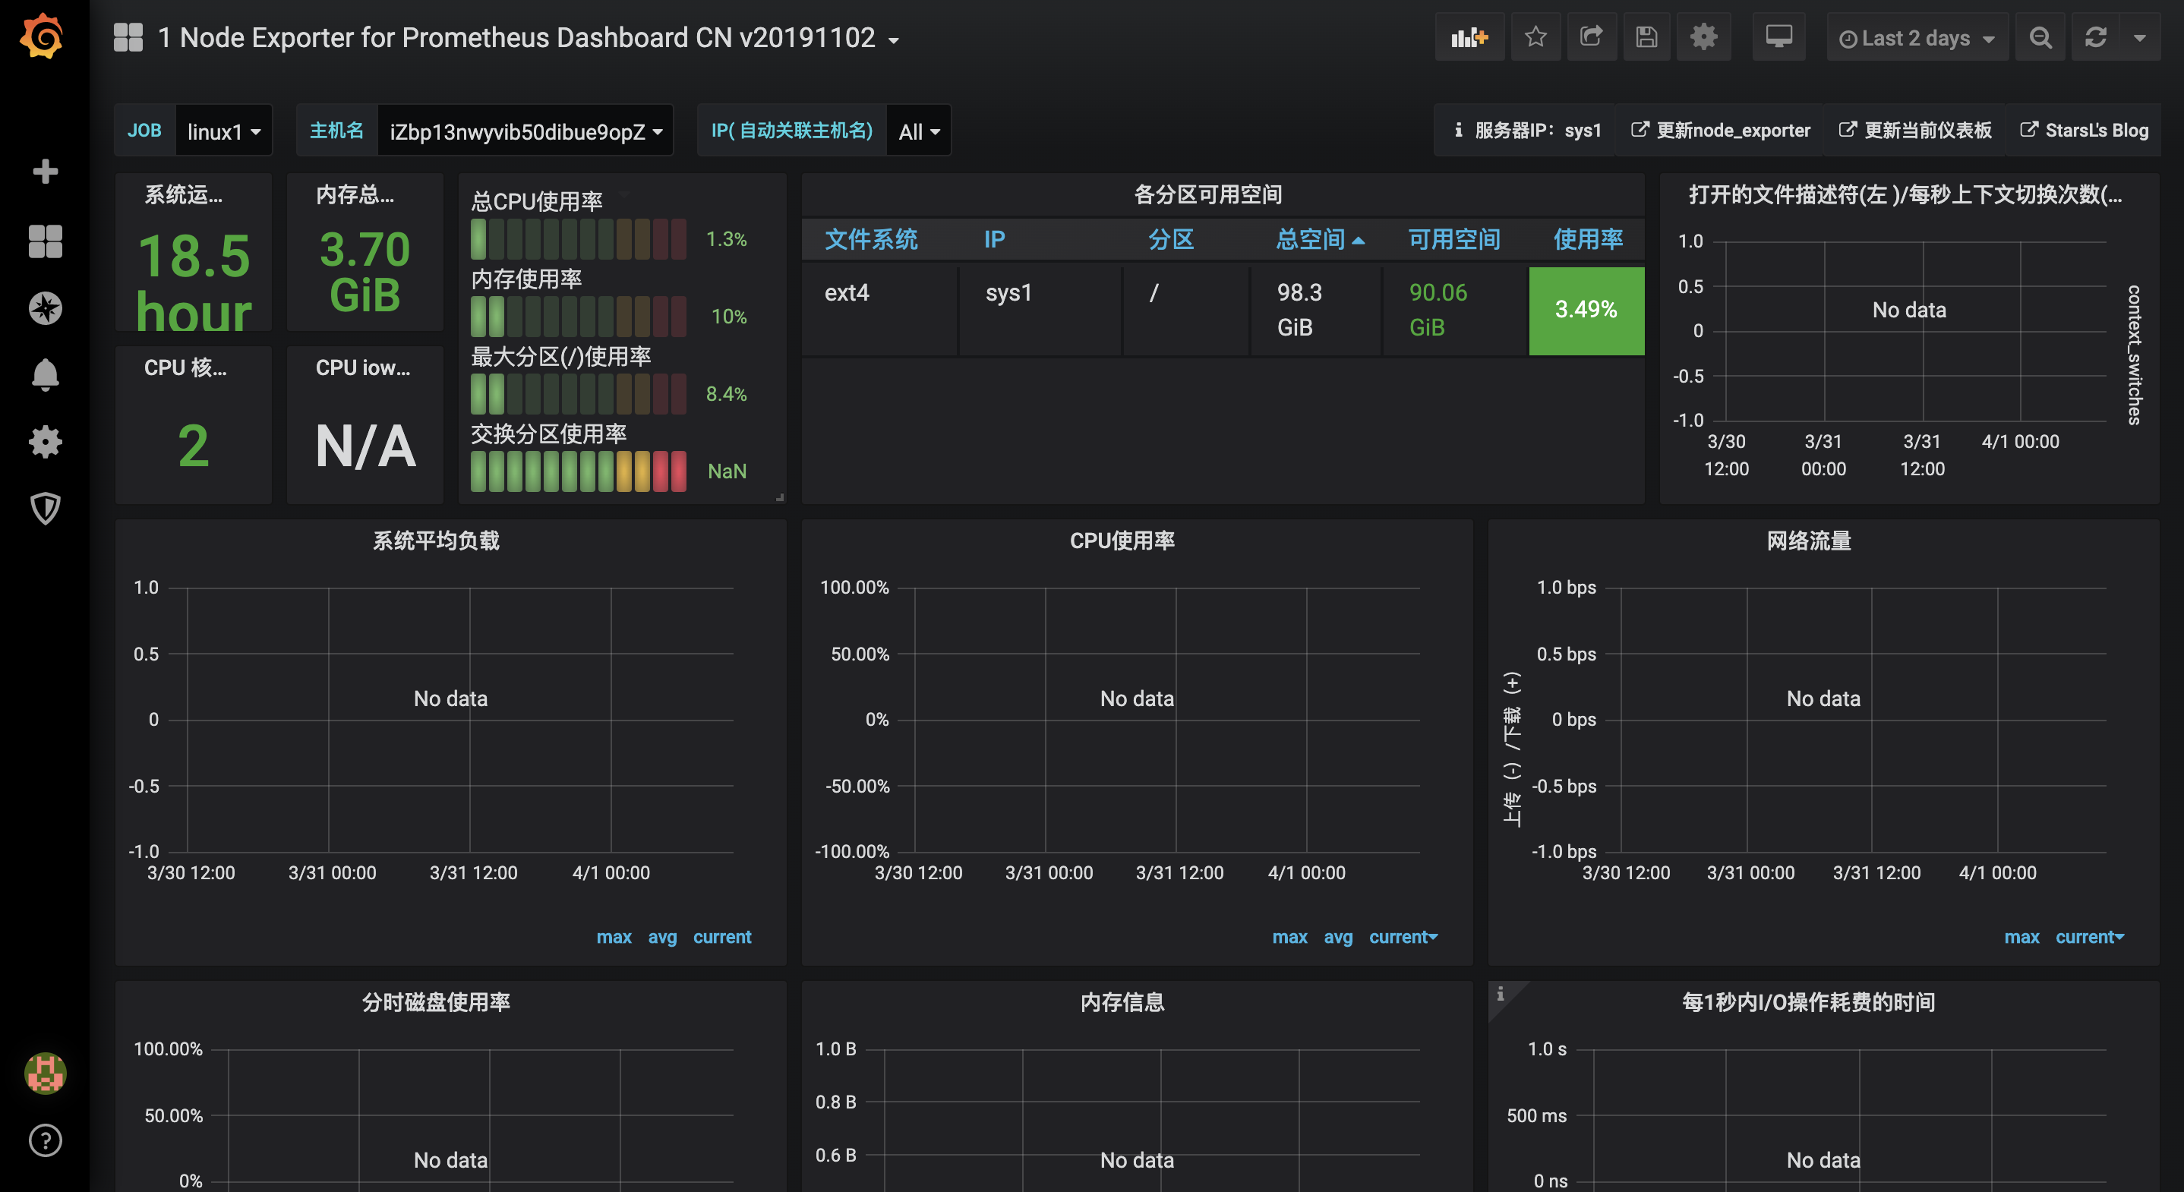Sort CPU使用率 legend by max
Screen dimensions: 2184x1192
[1289, 937]
